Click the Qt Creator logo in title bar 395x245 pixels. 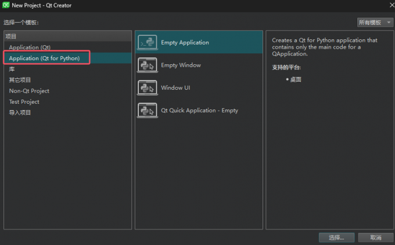pyautogui.click(x=5, y=5)
